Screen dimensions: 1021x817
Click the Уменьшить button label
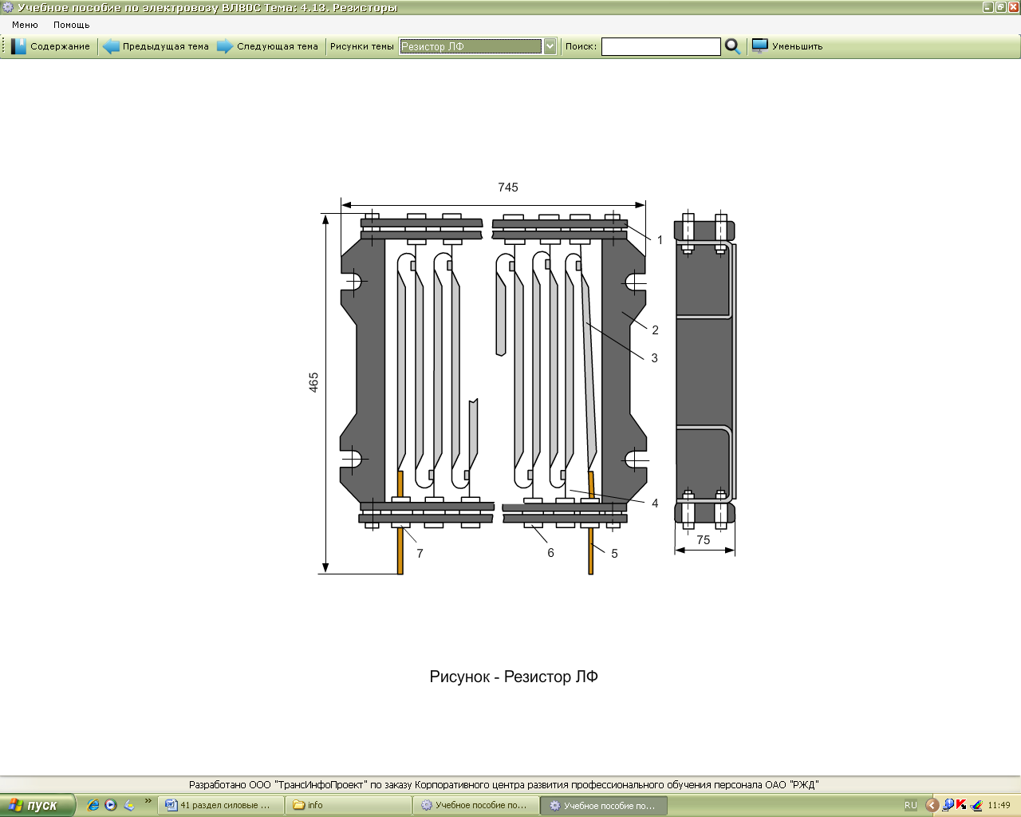pos(797,46)
